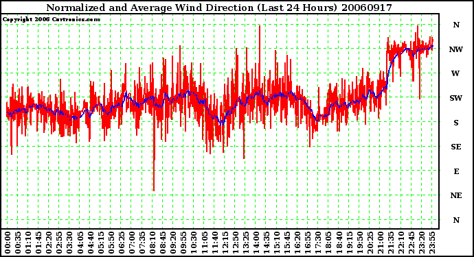Select the 09:55 time label
The height and width of the screenshot is (257, 474).
tap(183, 243)
